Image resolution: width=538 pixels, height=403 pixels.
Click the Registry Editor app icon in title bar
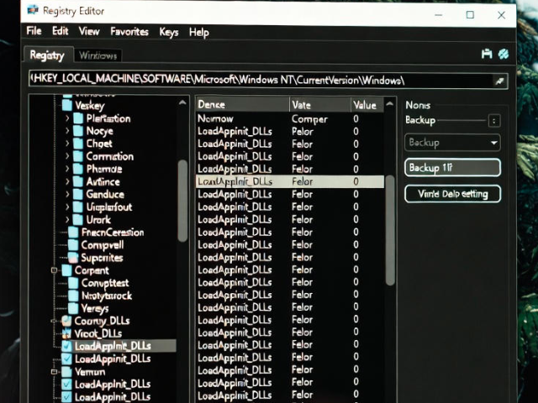33,11
